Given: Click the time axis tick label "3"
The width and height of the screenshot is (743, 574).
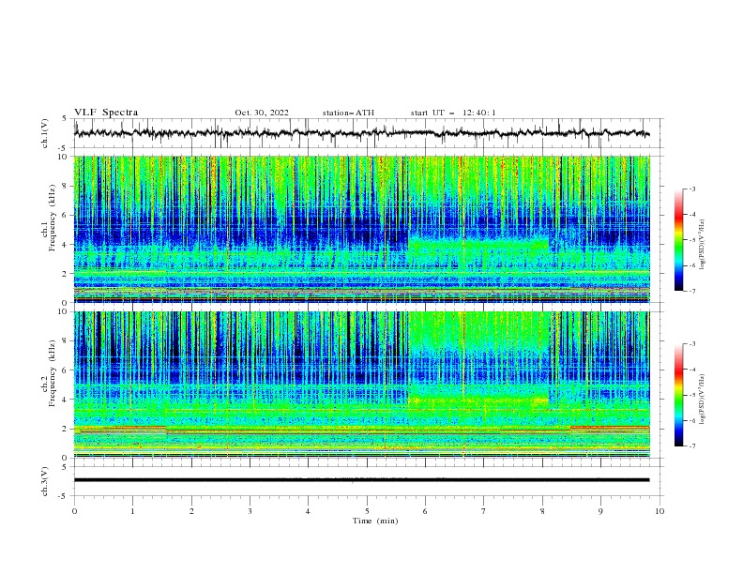Looking at the screenshot, I should (250, 511).
